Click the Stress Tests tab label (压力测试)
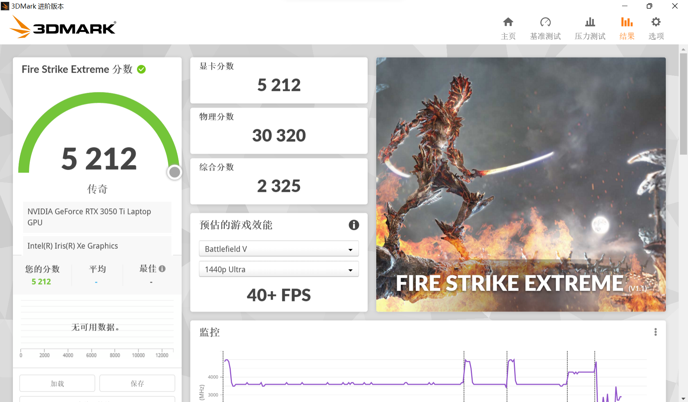 click(590, 36)
